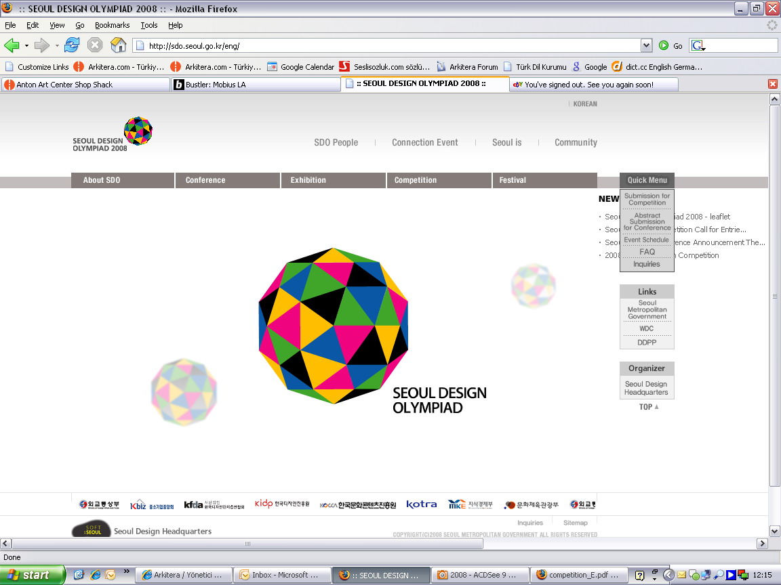Open Internet Explorer from Quick Launch
The width and height of the screenshot is (781, 585).
pyautogui.click(x=95, y=575)
